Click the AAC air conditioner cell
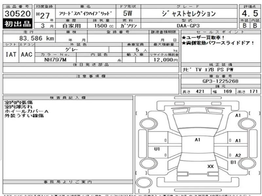The width and height of the screenshot is (262, 196). 27,55
